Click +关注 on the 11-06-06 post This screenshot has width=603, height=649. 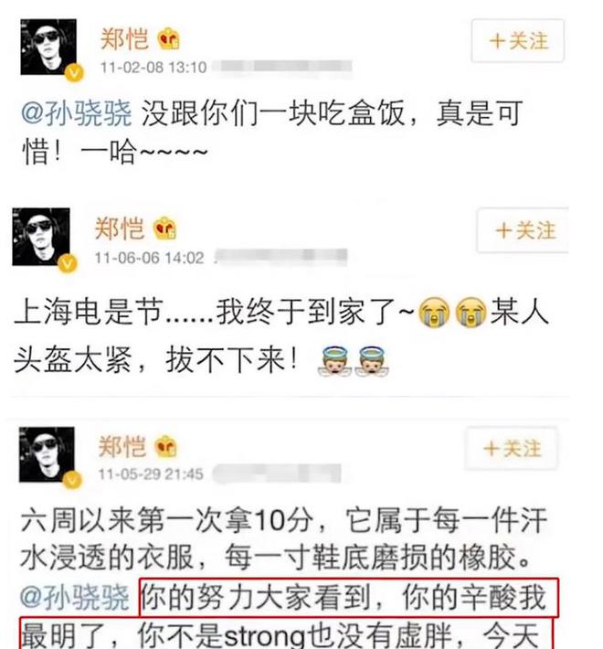click(x=524, y=230)
